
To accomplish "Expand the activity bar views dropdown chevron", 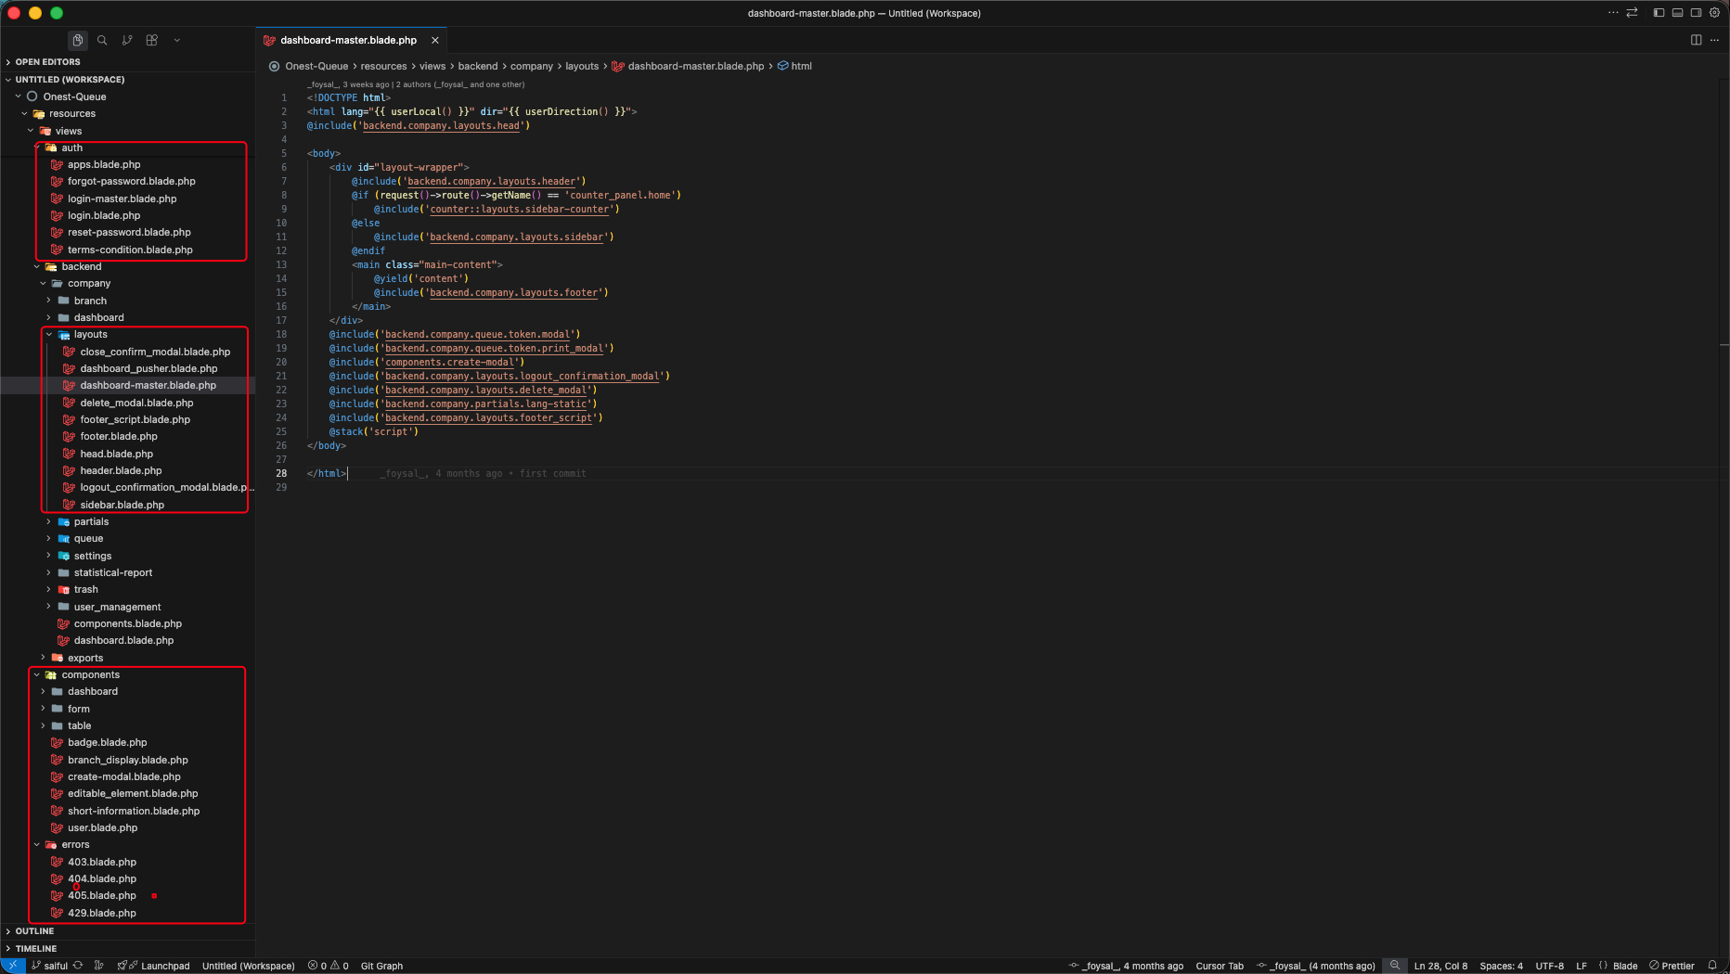I will pyautogui.click(x=176, y=40).
